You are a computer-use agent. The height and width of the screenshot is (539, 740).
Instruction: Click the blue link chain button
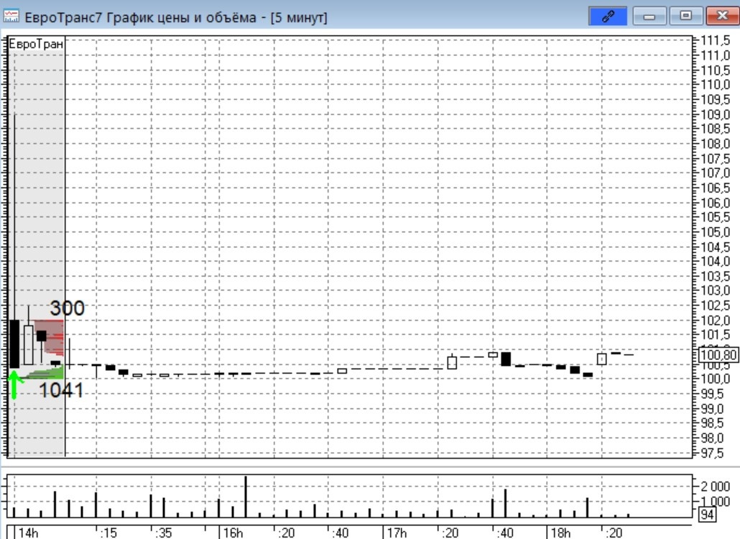coord(608,16)
